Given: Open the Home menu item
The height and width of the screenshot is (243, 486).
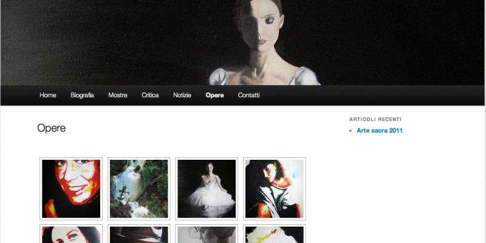Looking at the screenshot, I should (48, 95).
